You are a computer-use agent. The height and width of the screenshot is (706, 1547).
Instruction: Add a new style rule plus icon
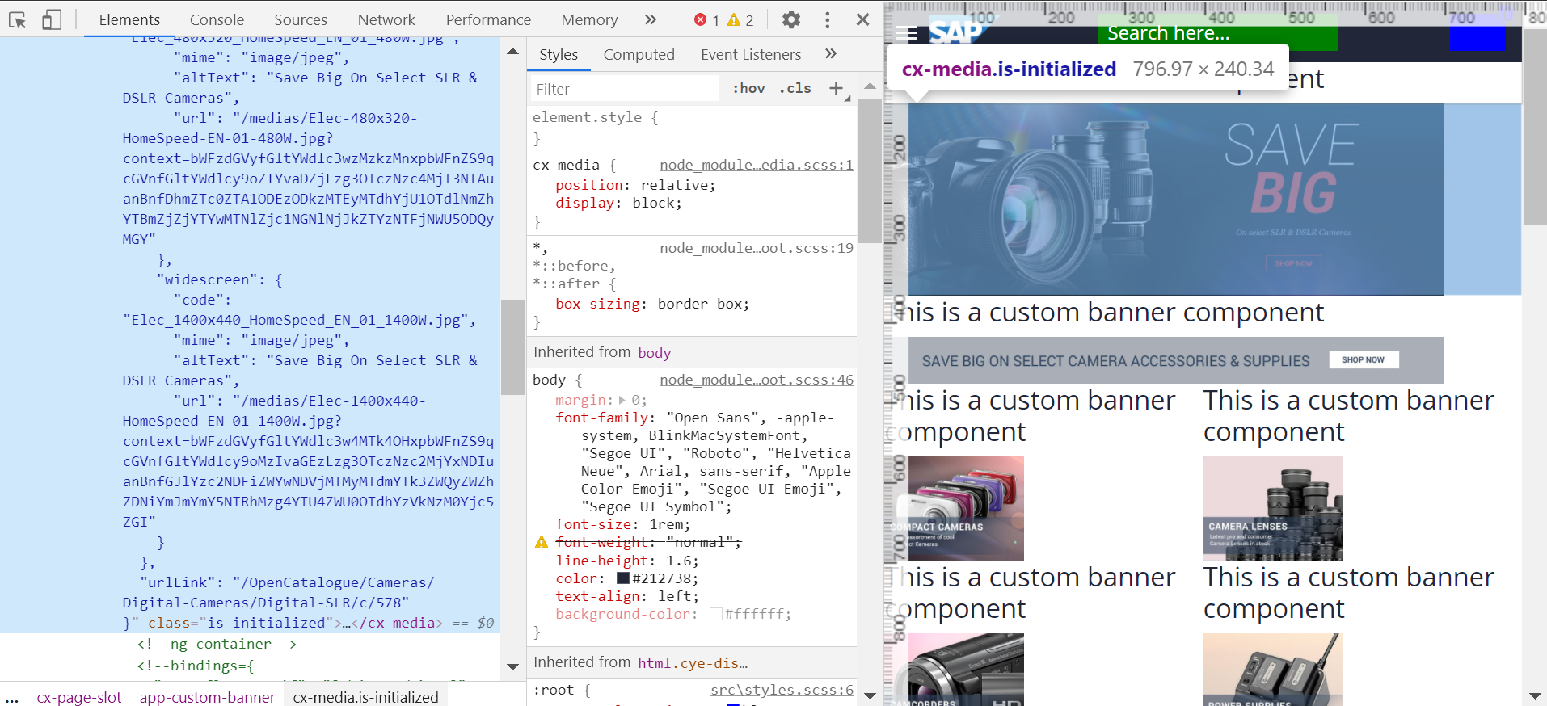click(837, 88)
